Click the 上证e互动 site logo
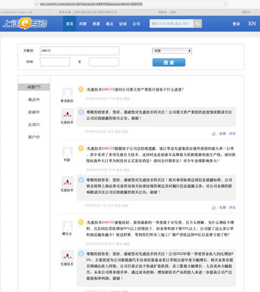This screenshot has width=260, height=292. pos(25,23)
